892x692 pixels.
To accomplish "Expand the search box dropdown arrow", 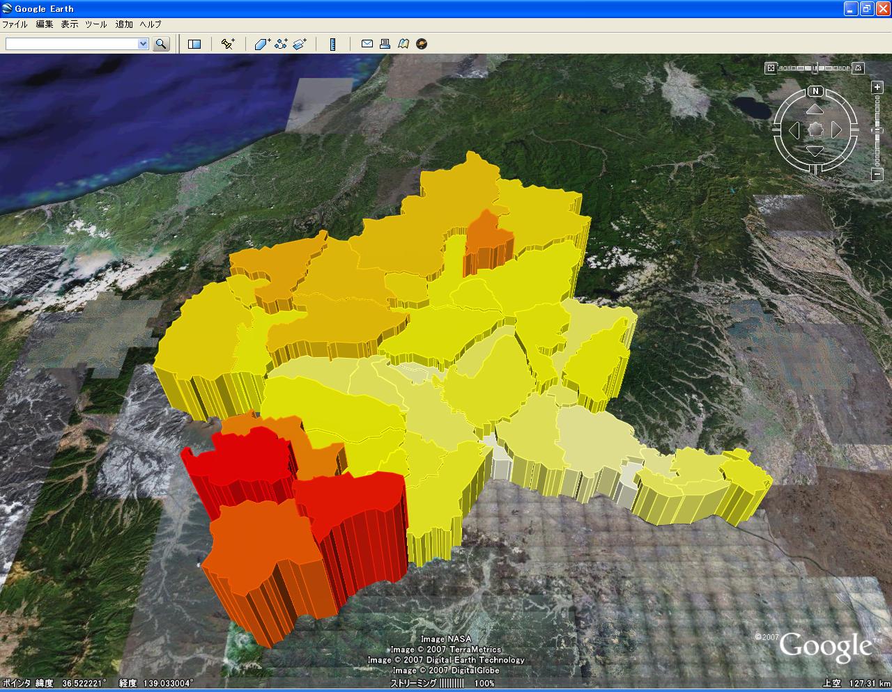I will click(143, 44).
